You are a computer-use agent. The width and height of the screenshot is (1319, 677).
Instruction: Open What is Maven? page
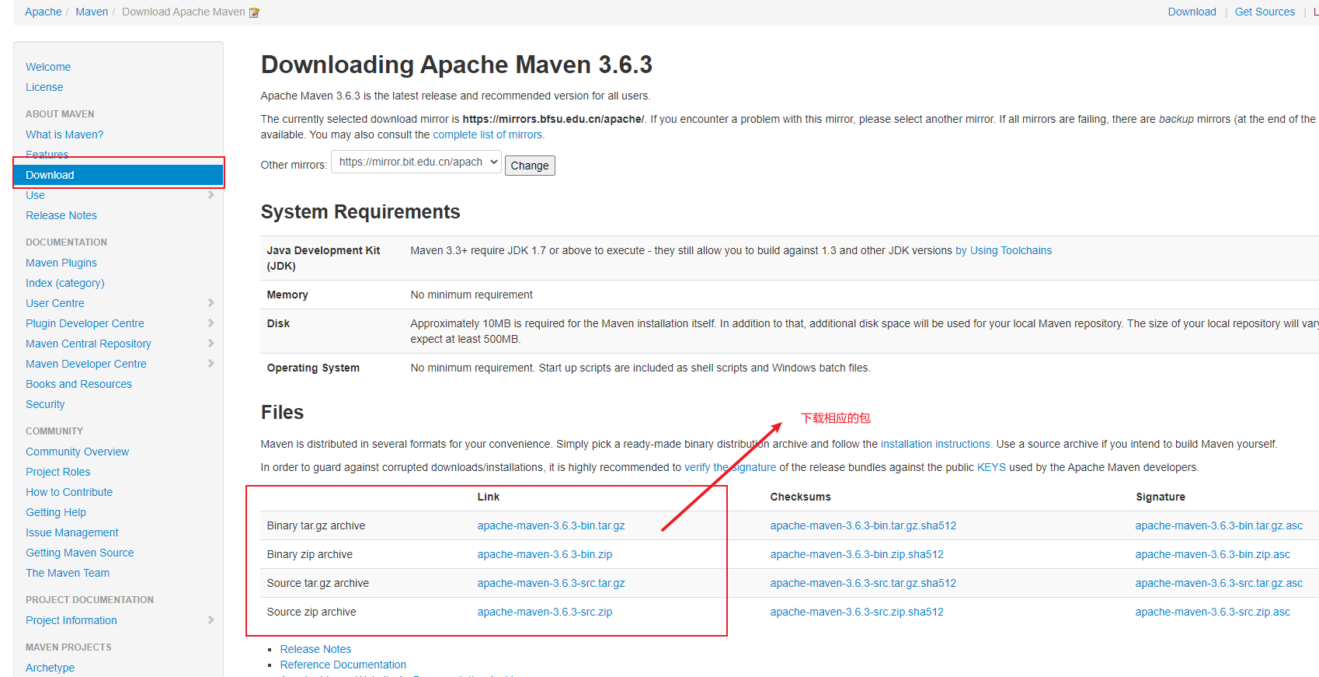pos(64,134)
